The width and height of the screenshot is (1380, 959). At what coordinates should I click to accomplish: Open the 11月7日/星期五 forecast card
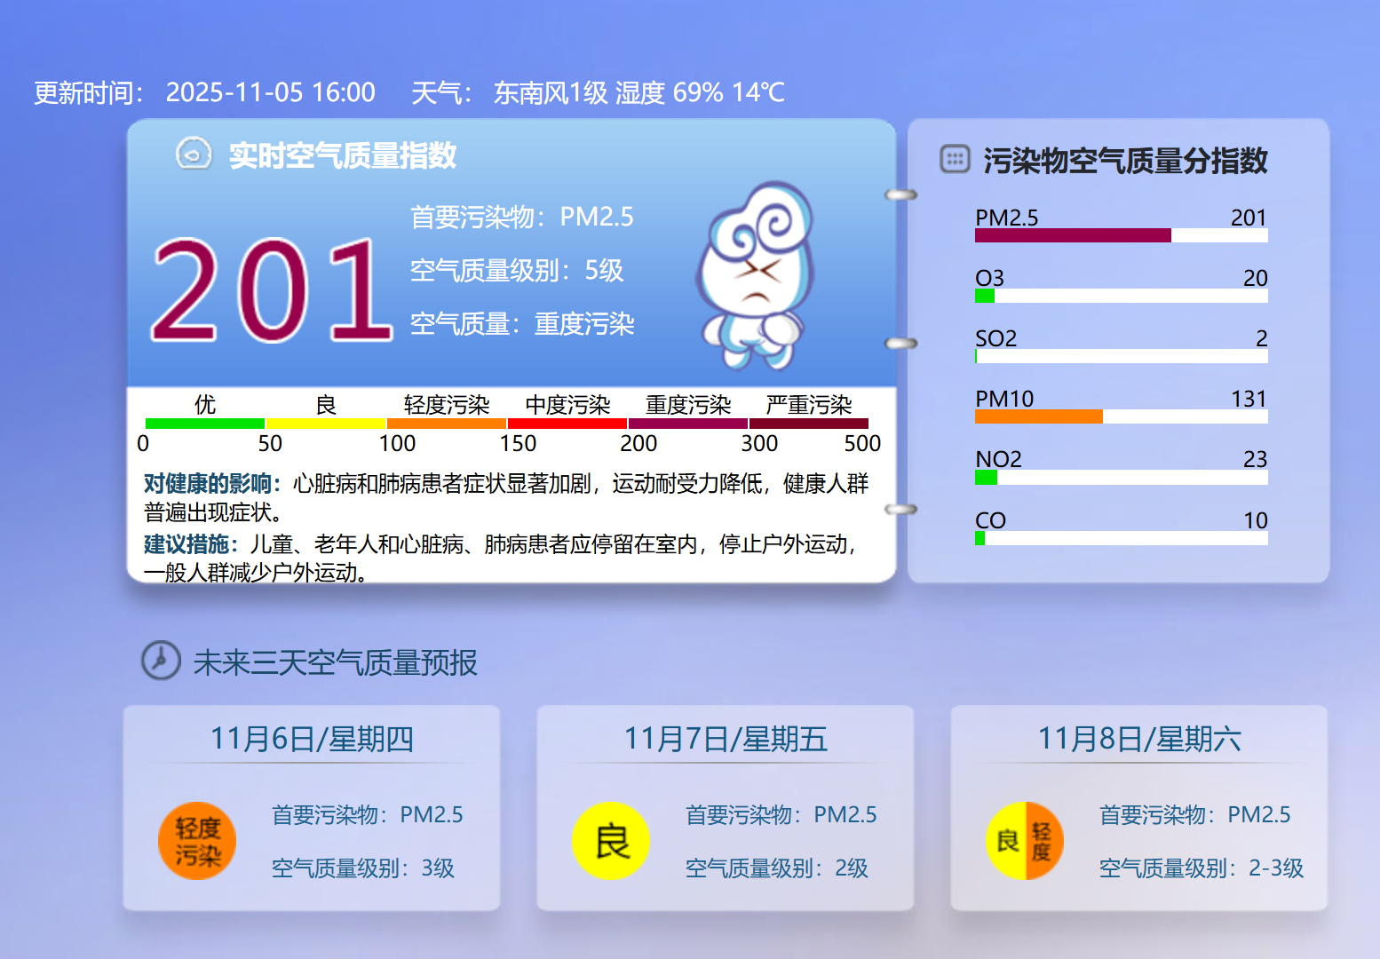point(726,807)
